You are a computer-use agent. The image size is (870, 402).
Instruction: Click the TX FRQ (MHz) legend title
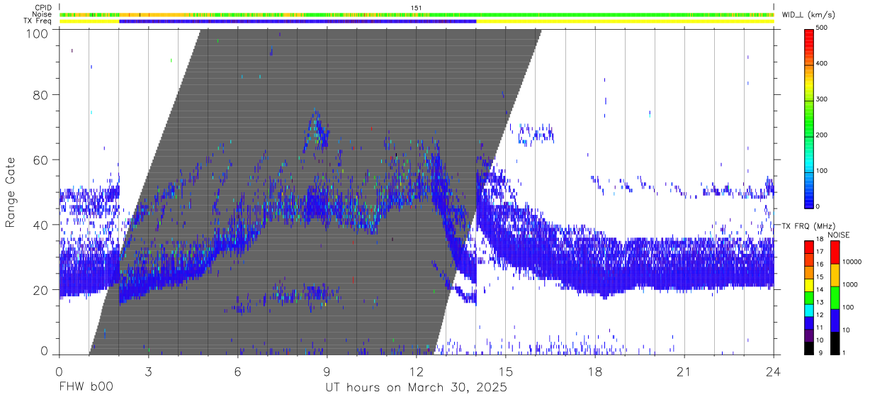[807, 225]
